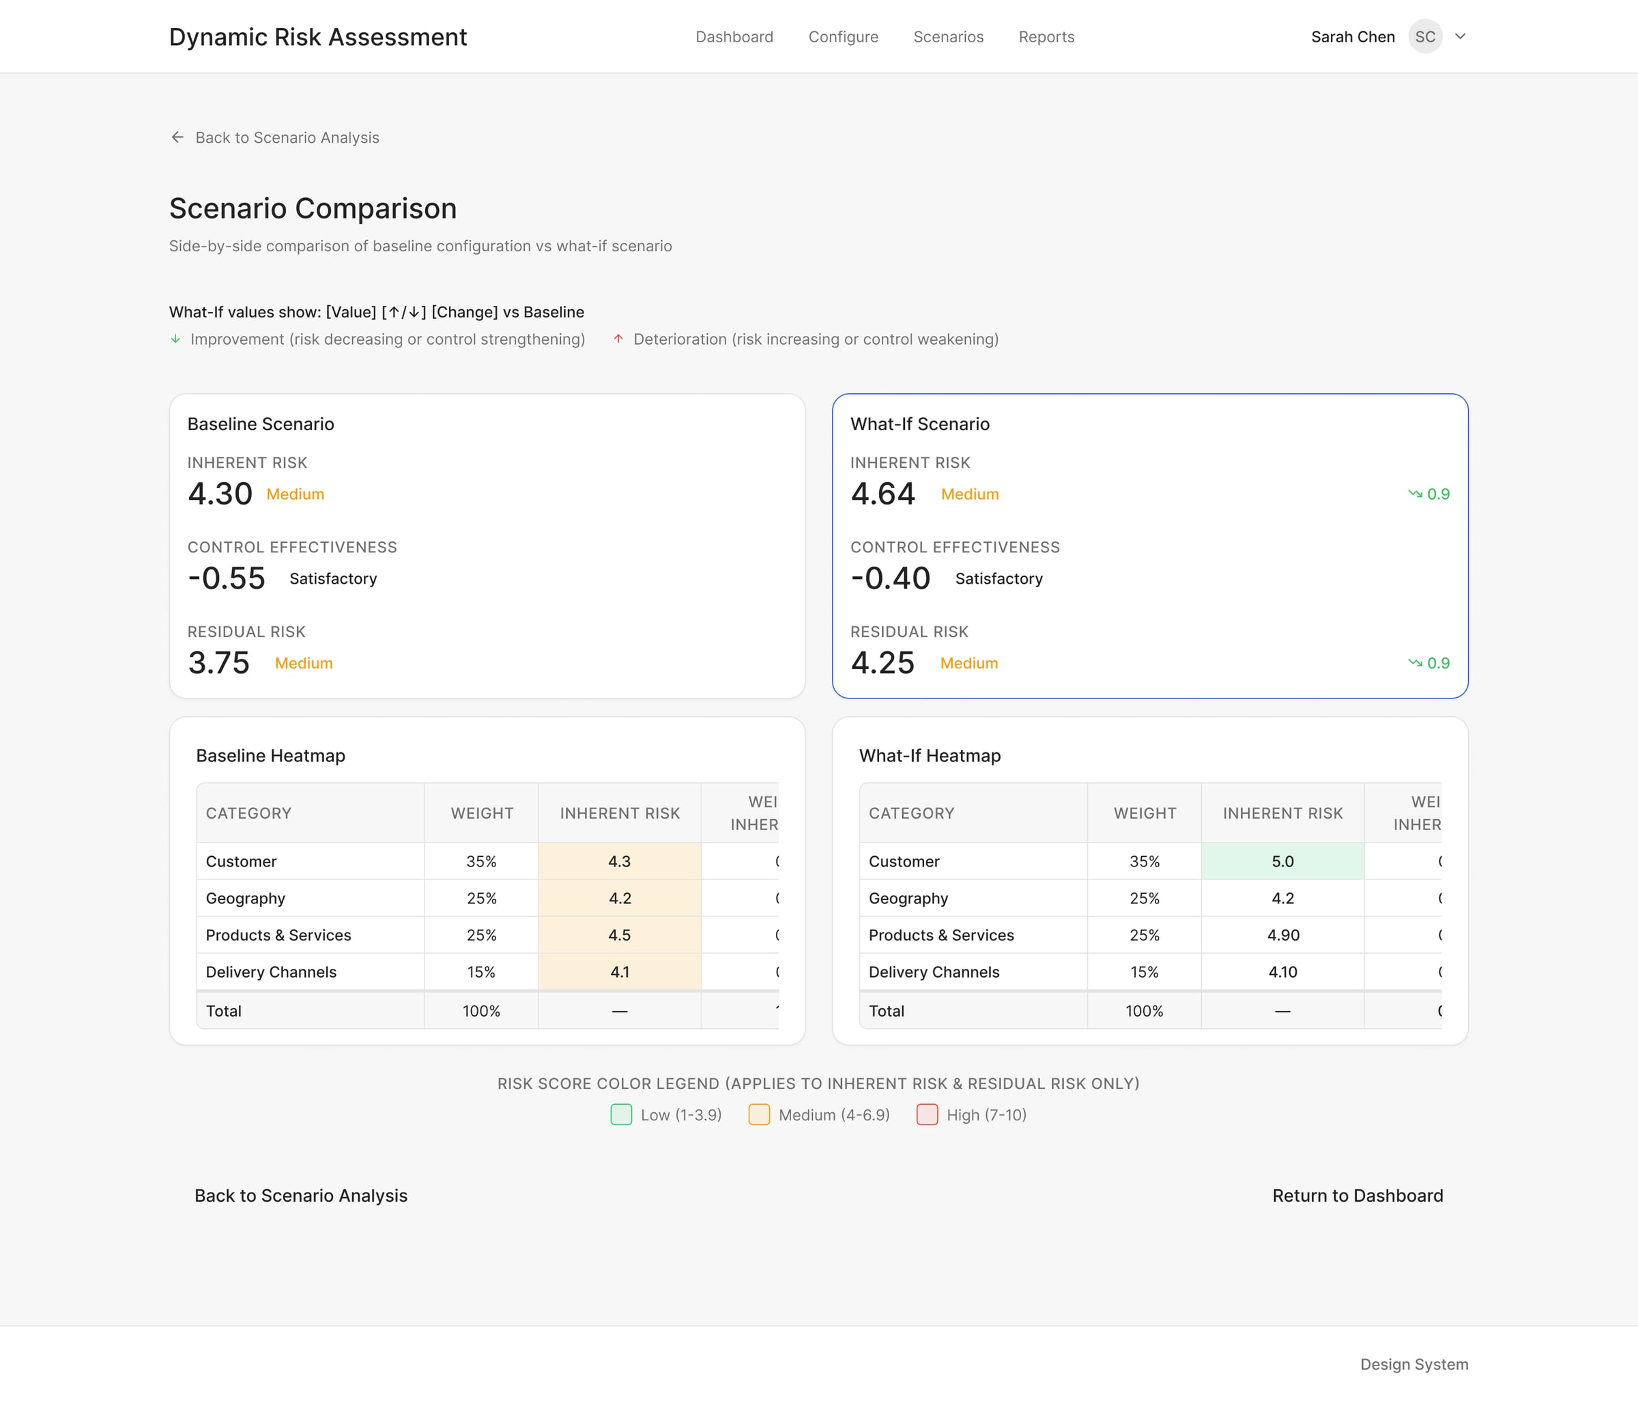Click the back arrow icon near the top
This screenshot has height=1401, width=1638.
(x=177, y=137)
